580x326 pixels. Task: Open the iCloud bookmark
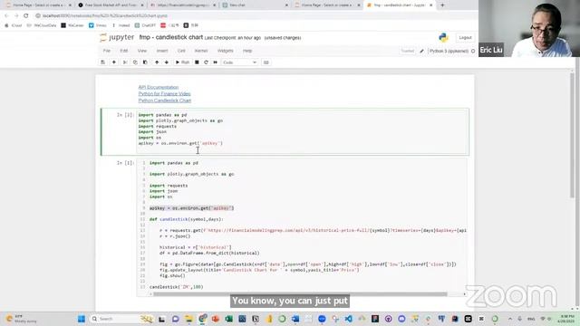[x=14, y=25]
